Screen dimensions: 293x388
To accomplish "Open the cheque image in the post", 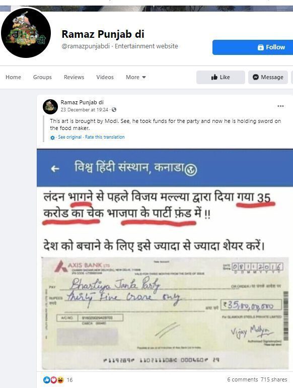I will click(x=165, y=313).
